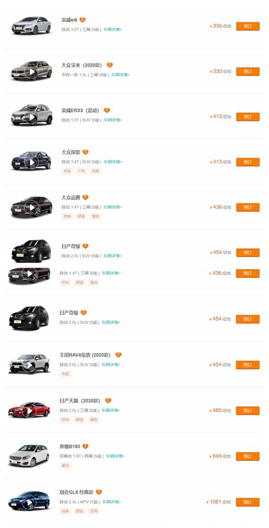Play the red 日产天籁 video
This screenshot has width=269, height=528.
[30, 411]
